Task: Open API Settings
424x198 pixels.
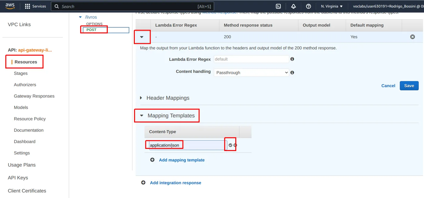Action: (22, 153)
